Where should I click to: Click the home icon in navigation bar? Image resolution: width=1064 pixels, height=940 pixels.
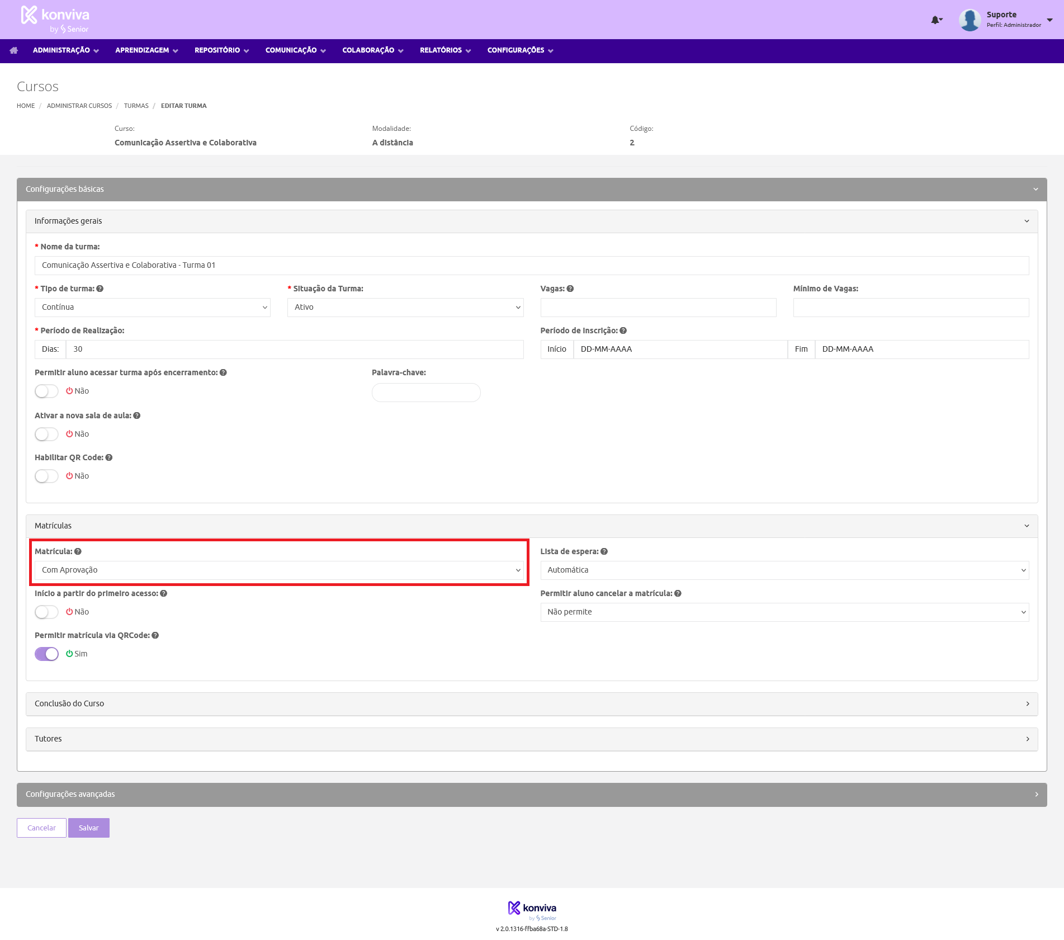point(14,50)
